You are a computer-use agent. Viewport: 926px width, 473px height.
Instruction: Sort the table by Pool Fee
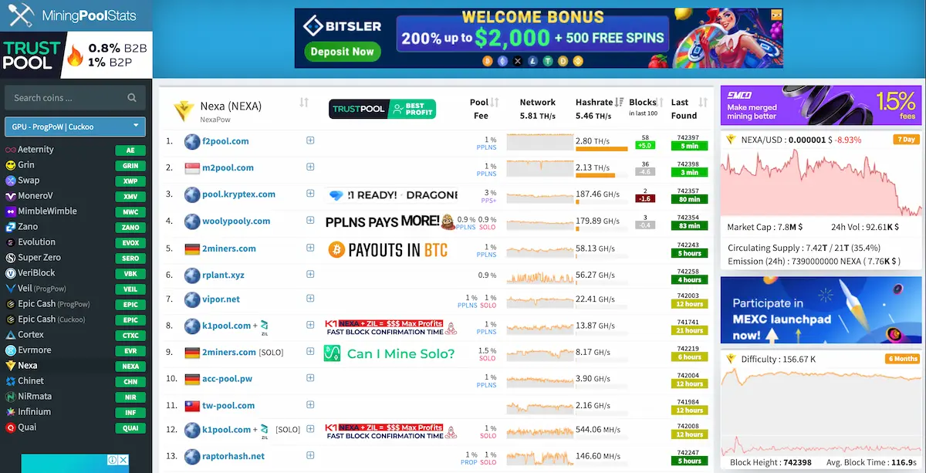click(x=495, y=103)
